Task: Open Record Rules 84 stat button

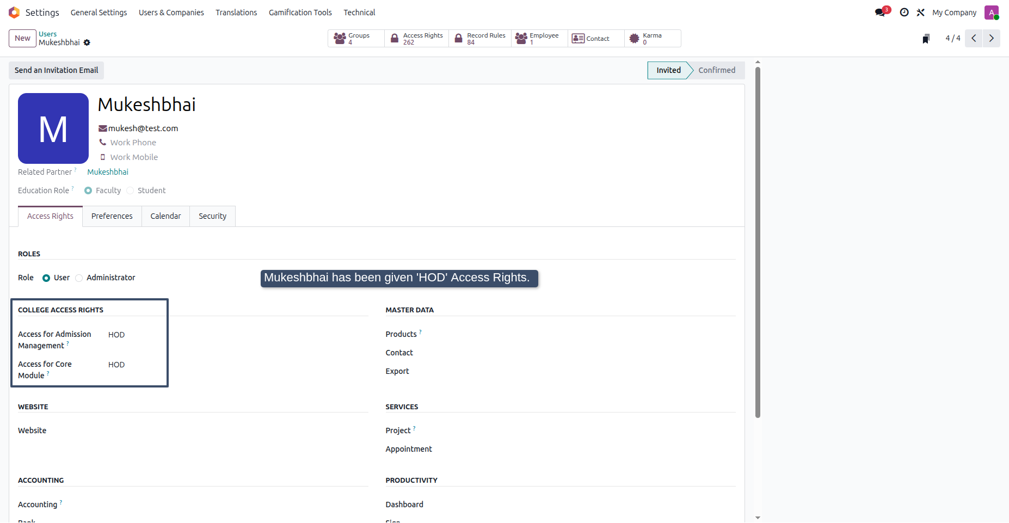Action: point(480,39)
